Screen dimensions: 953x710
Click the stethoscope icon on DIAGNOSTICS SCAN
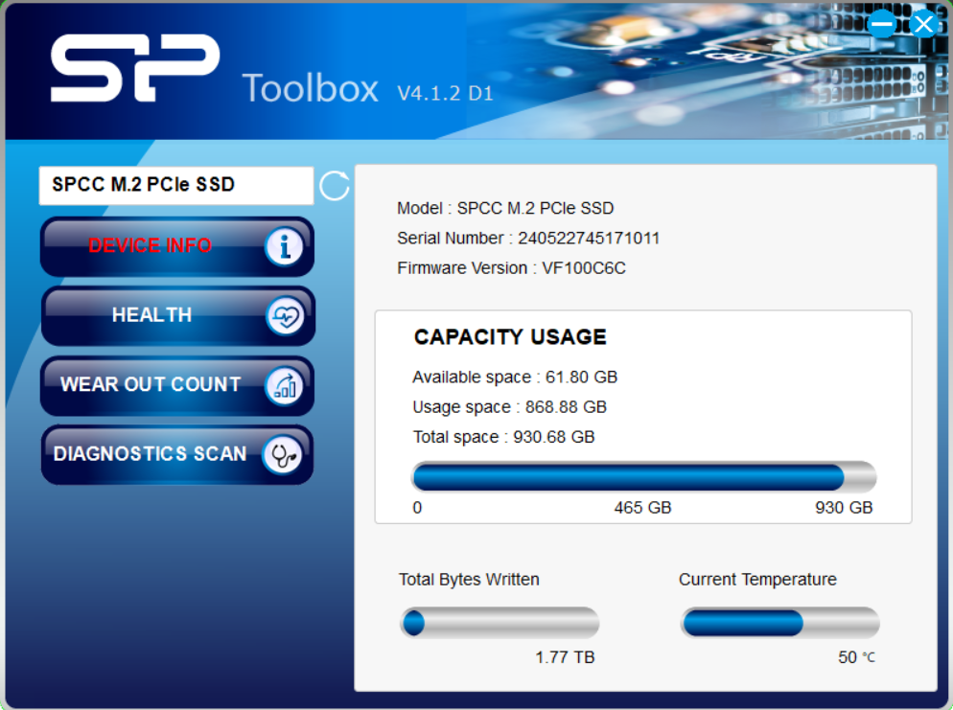coord(283,456)
